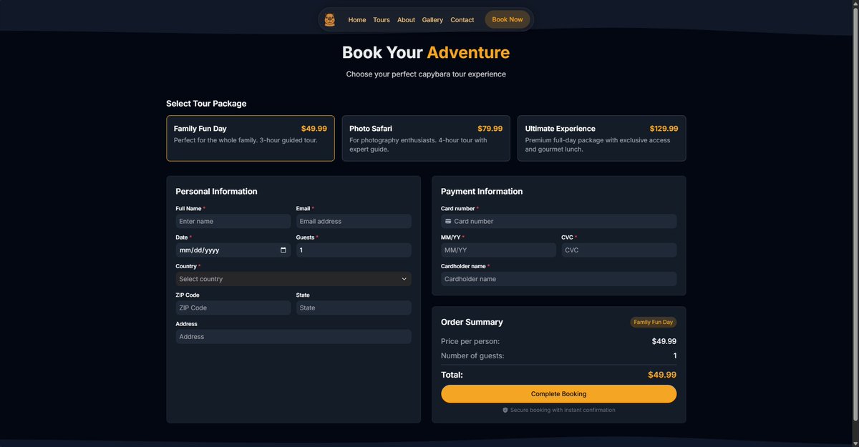Expand the Select country dropdown
Viewport: 859px width, 447px height.
293,279
